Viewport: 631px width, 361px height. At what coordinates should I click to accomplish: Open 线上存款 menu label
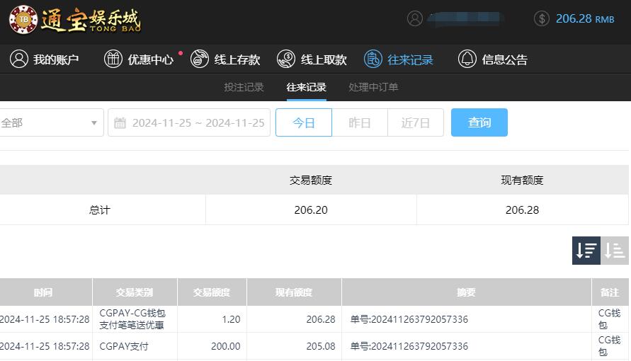237,59
